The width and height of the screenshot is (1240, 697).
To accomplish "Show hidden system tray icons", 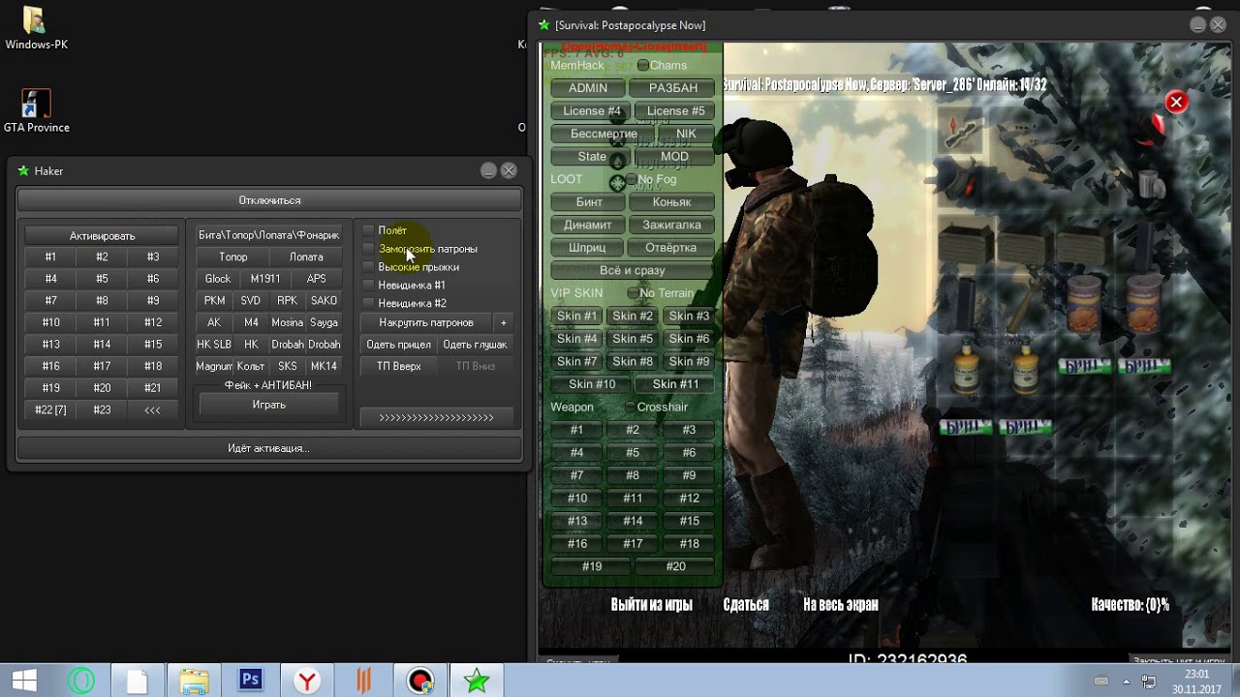I will (1127, 682).
